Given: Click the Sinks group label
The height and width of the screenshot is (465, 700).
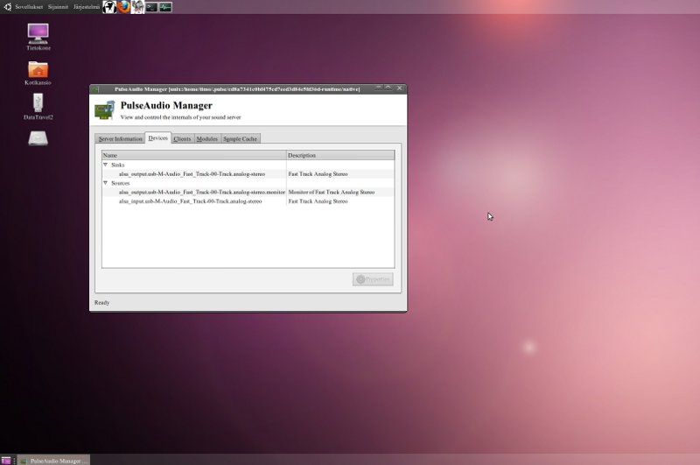Looking at the screenshot, I should [x=118, y=165].
